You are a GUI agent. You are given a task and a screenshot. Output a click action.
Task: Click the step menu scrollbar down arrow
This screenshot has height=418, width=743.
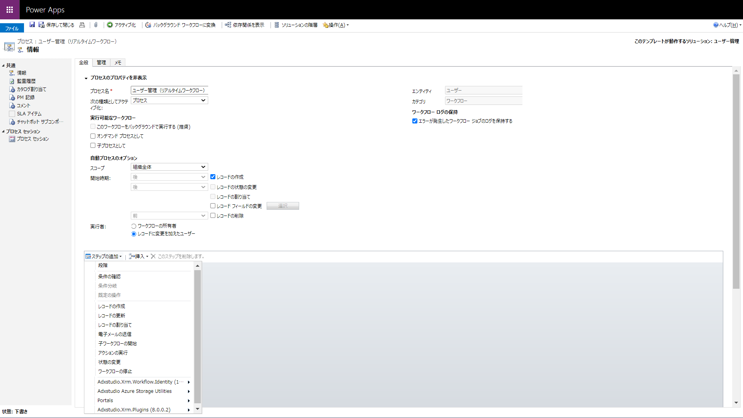[197, 409]
